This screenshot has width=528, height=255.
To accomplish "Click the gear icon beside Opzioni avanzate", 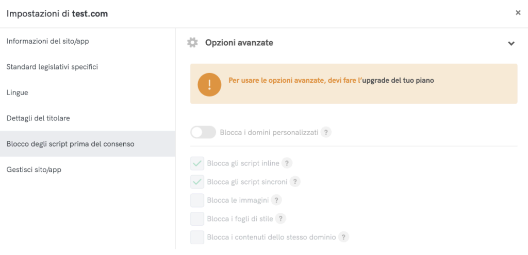I will (x=192, y=43).
